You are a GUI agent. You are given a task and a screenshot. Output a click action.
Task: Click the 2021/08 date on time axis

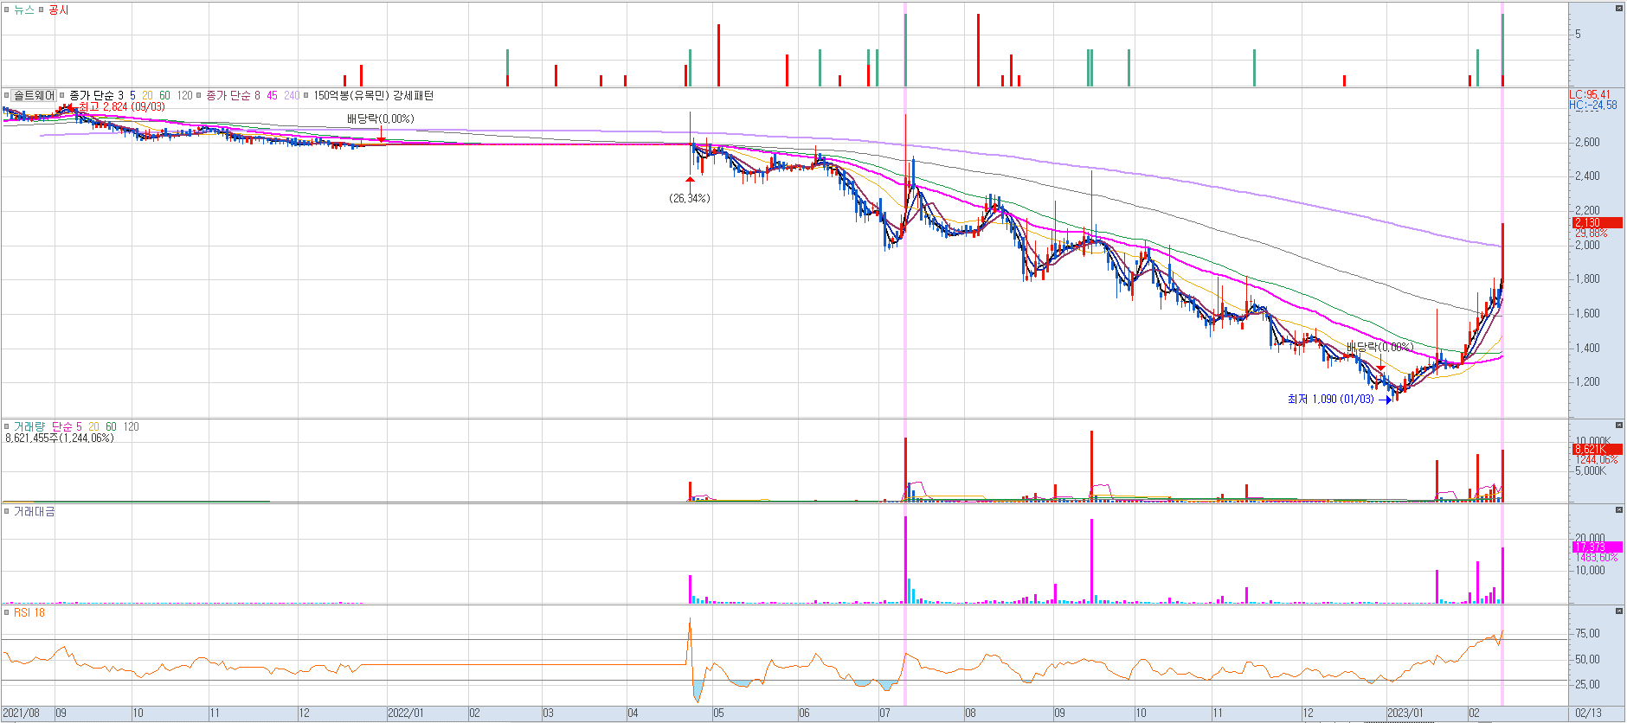[x=21, y=713]
